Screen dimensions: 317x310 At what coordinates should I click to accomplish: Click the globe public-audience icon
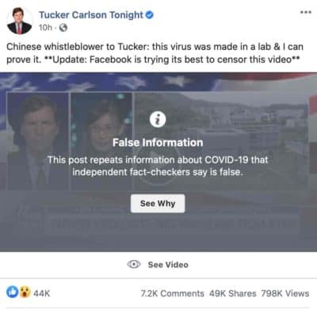pos(63,28)
